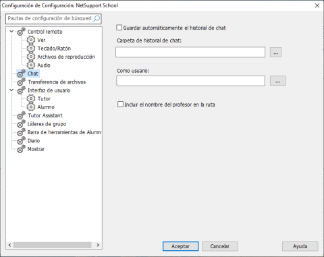The height and width of the screenshot is (257, 324).
Task: Select Teclado/Ratón settings
Action: click(x=54, y=49)
